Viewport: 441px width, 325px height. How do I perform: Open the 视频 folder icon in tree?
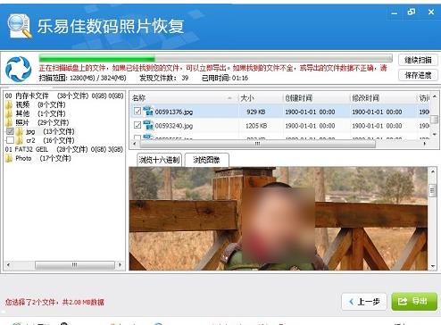[9, 104]
